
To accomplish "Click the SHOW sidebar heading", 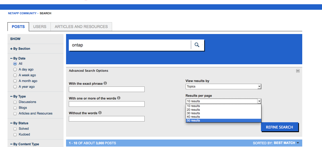I will pyautogui.click(x=15, y=39).
